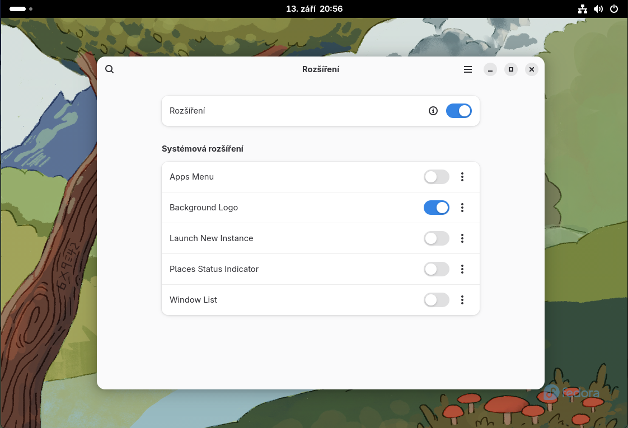The height and width of the screenshot is (428, 628).
Task: Open more options for Background Logo
Action: tap(462, 208)
